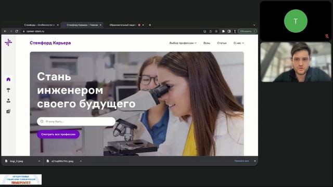Click the muted microphone icon on participant T
333x187 pixels.
point(327,36)
